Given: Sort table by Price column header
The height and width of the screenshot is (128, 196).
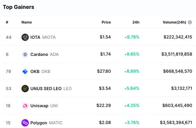Looking at the screenshot, I should point(106,22).
